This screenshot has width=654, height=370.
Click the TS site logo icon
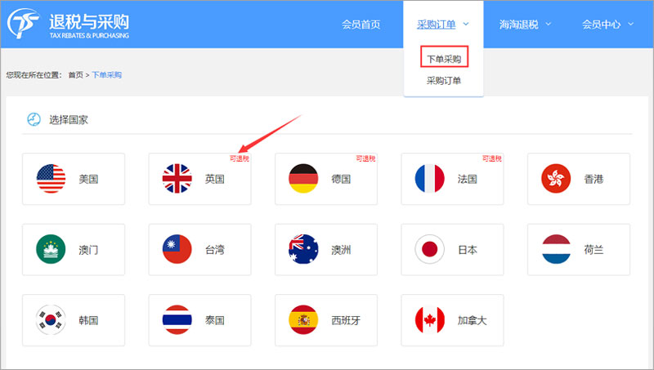coord(24,24)
